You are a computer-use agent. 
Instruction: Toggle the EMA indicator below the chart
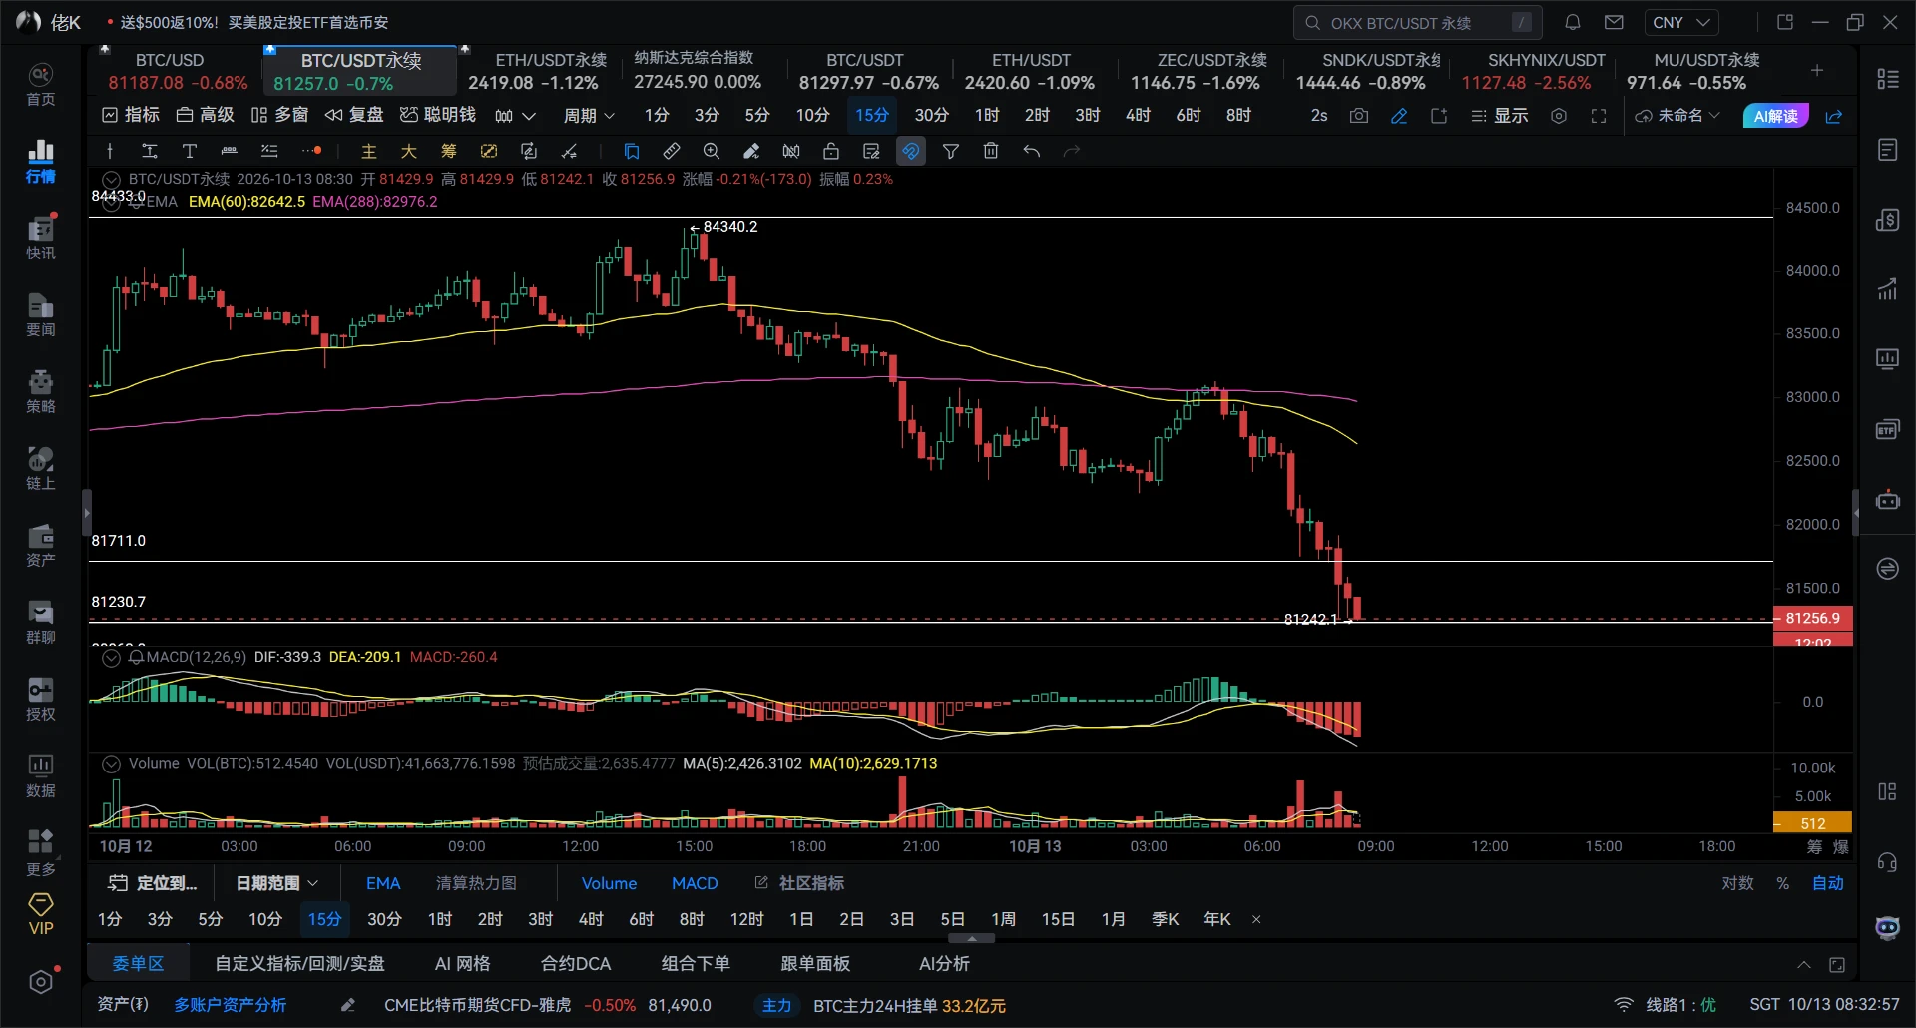[383, 883]
